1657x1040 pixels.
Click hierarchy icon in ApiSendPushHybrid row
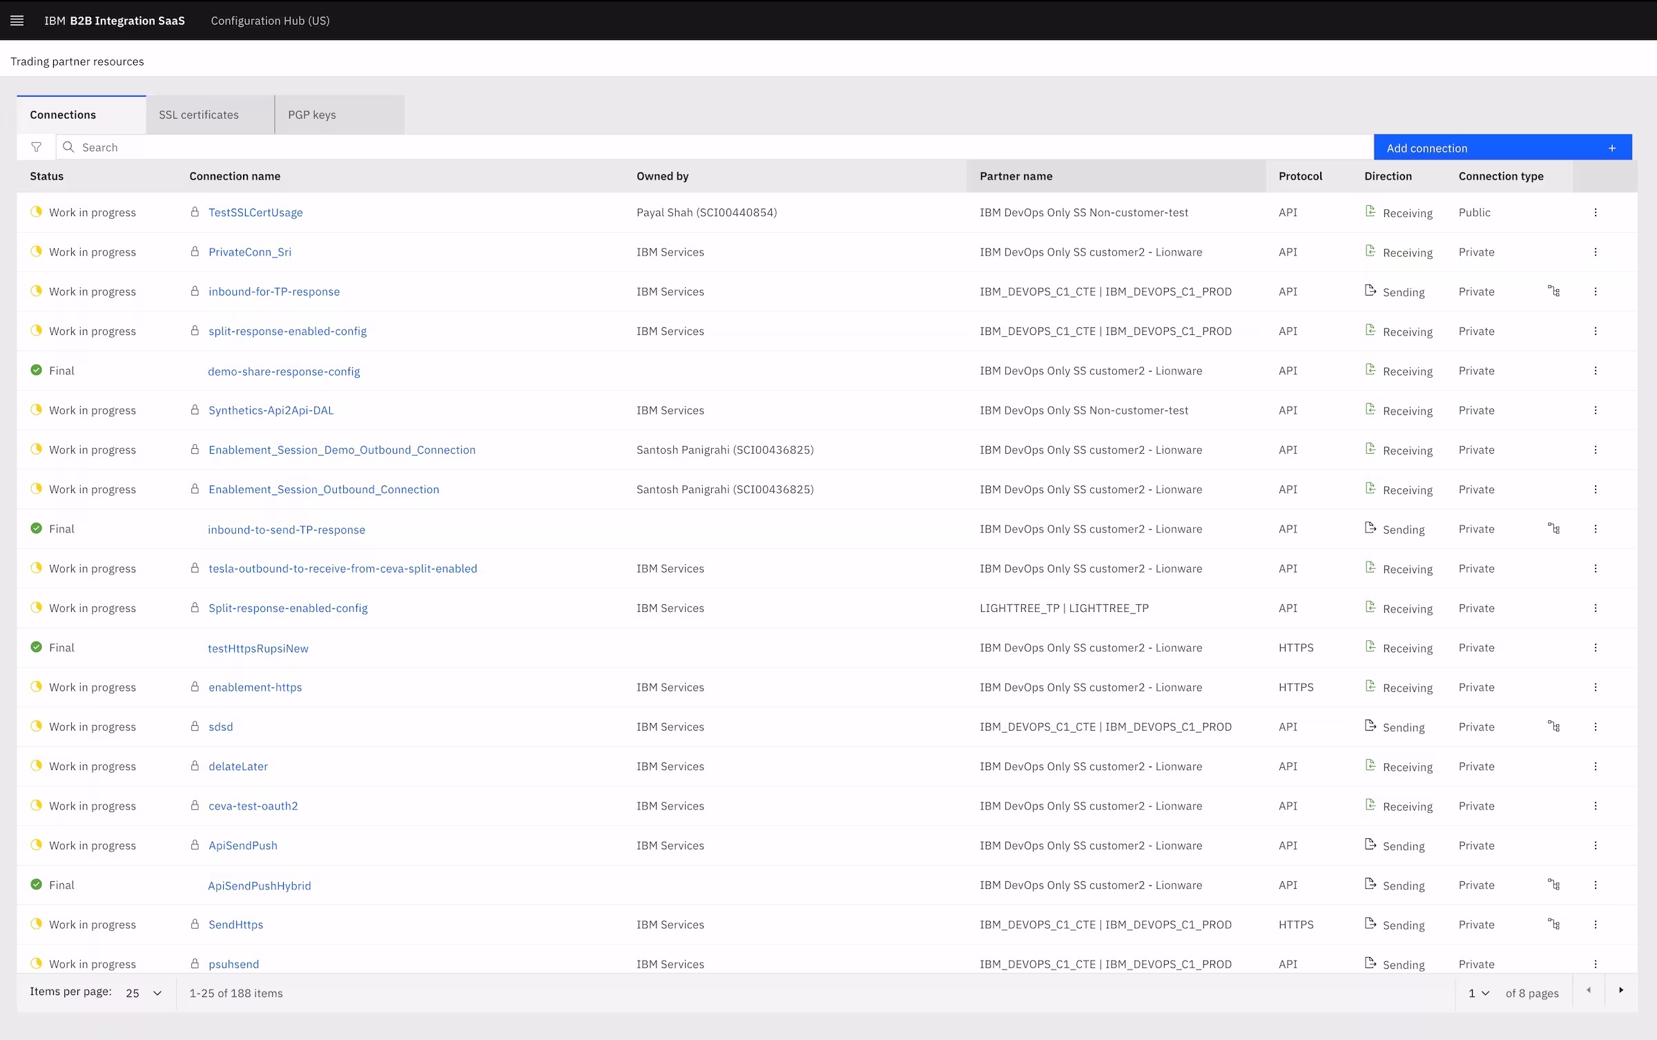coord(1553,885)
